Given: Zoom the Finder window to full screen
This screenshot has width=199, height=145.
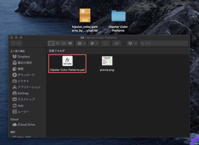Looking at the screenshot, I should point(21,37).
